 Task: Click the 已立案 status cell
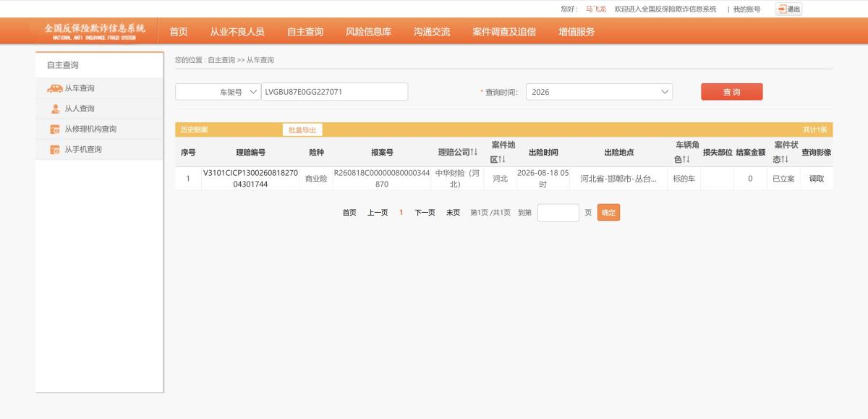coord(783,179)
